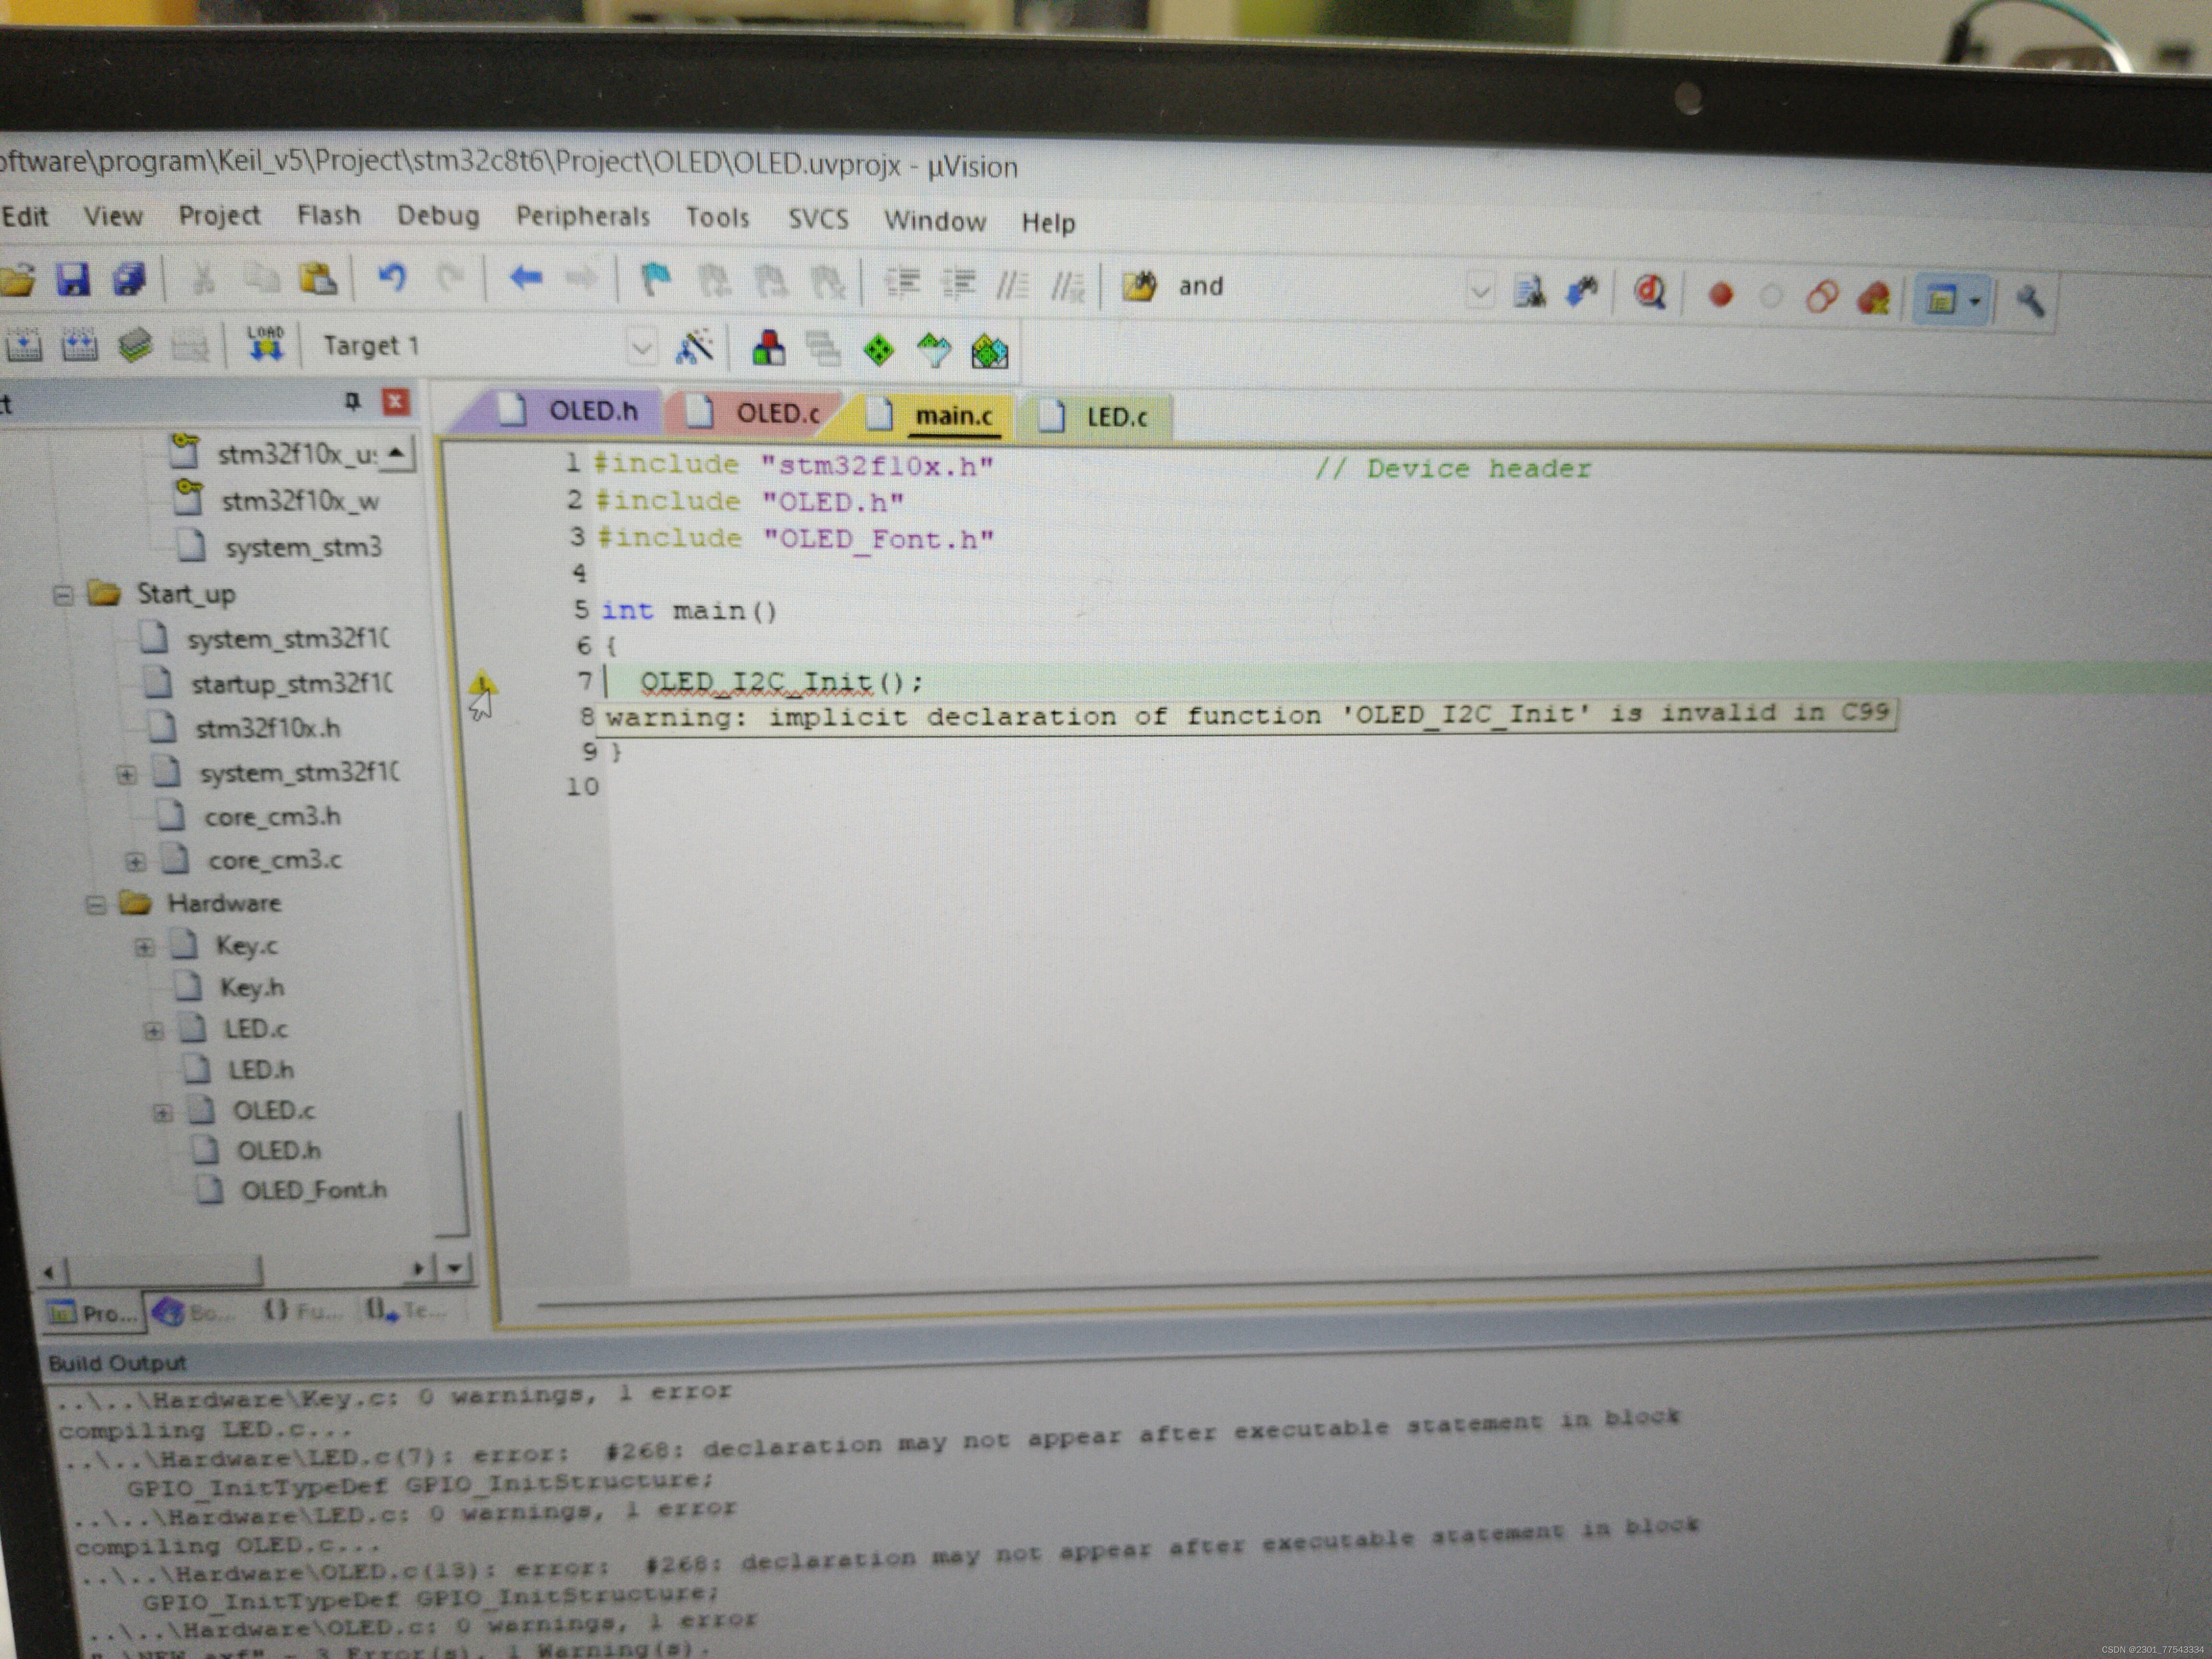Open Manage Project Items blocks icon

768,349
